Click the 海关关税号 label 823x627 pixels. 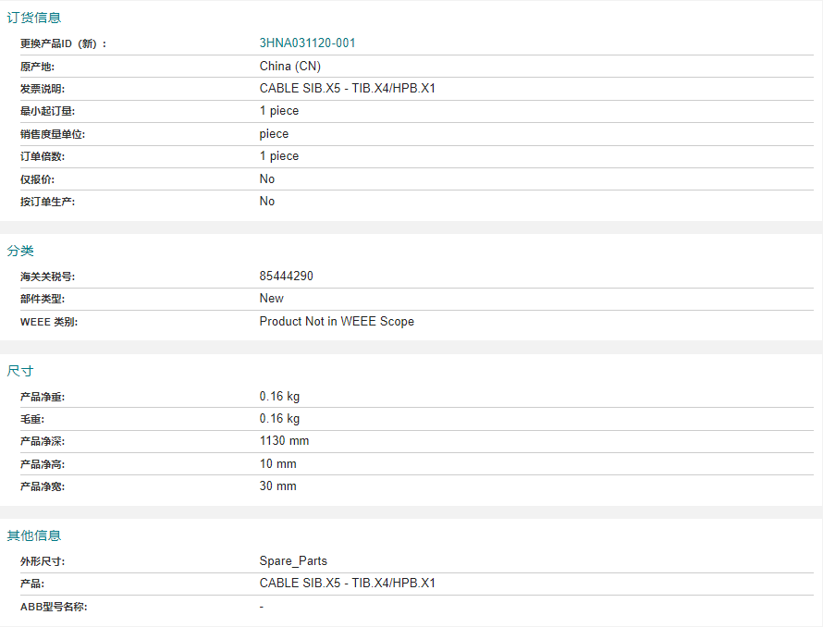tap(48, 277)
